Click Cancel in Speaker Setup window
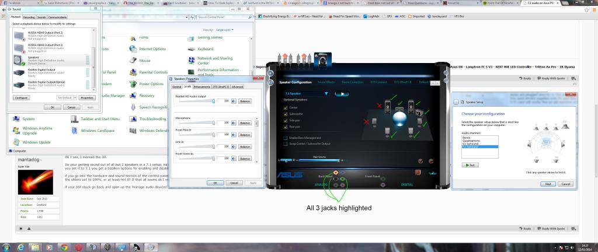The image size is (598, 252). point(565,184)
